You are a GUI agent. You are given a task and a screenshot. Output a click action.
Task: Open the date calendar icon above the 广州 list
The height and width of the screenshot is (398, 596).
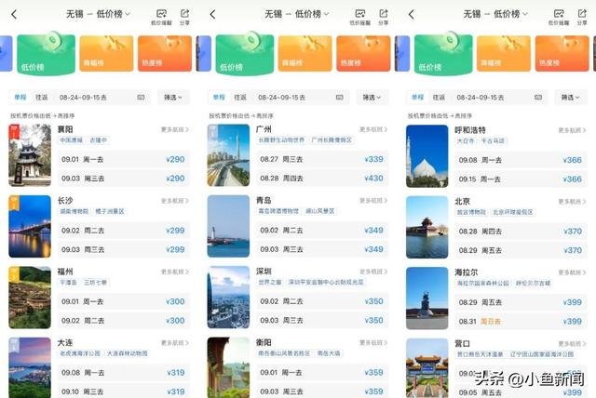(x=339, y=97)
